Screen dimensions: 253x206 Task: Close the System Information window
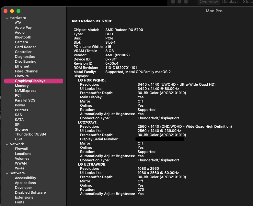6,11
